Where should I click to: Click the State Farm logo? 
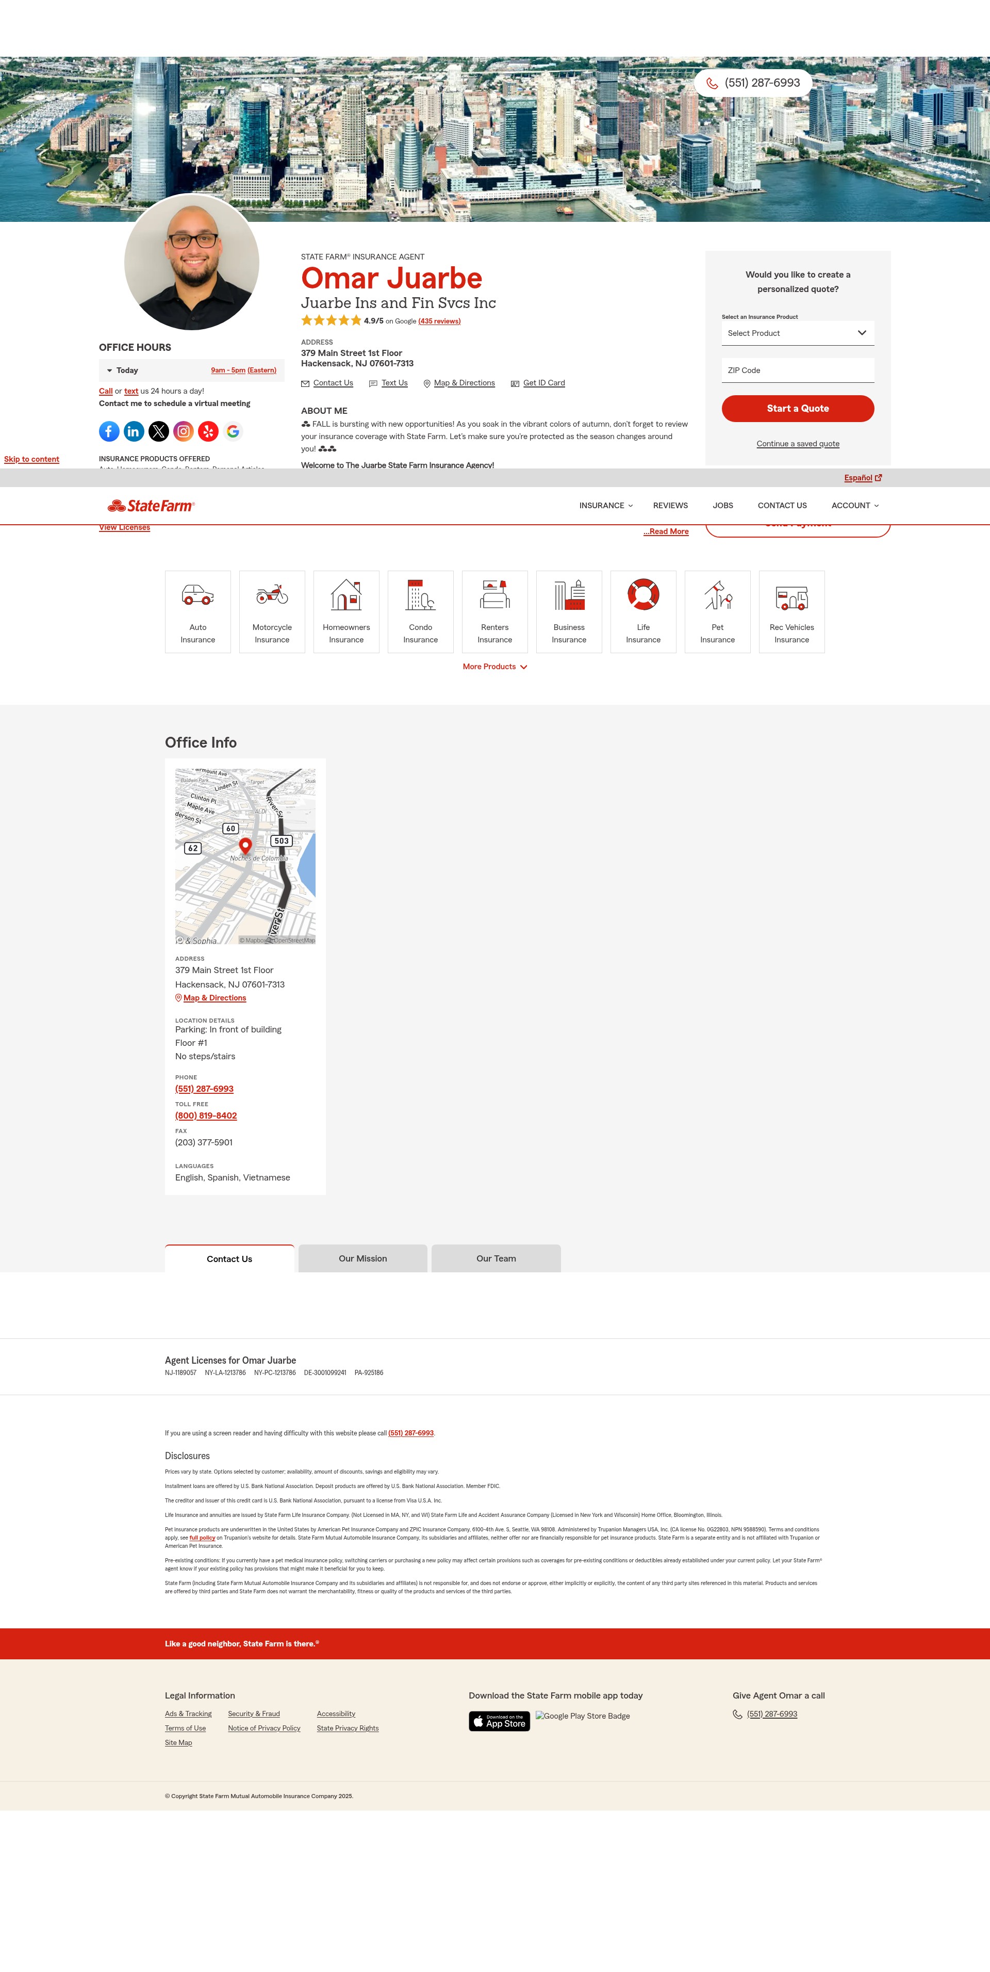click(151, 506)
